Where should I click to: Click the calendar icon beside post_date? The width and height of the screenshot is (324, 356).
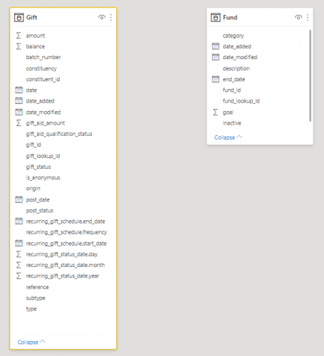[19, 199]
